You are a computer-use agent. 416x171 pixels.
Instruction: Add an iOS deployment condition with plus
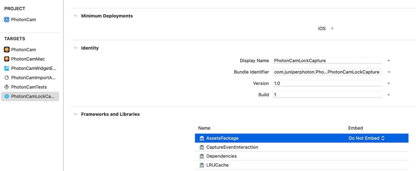coord(332,29)
